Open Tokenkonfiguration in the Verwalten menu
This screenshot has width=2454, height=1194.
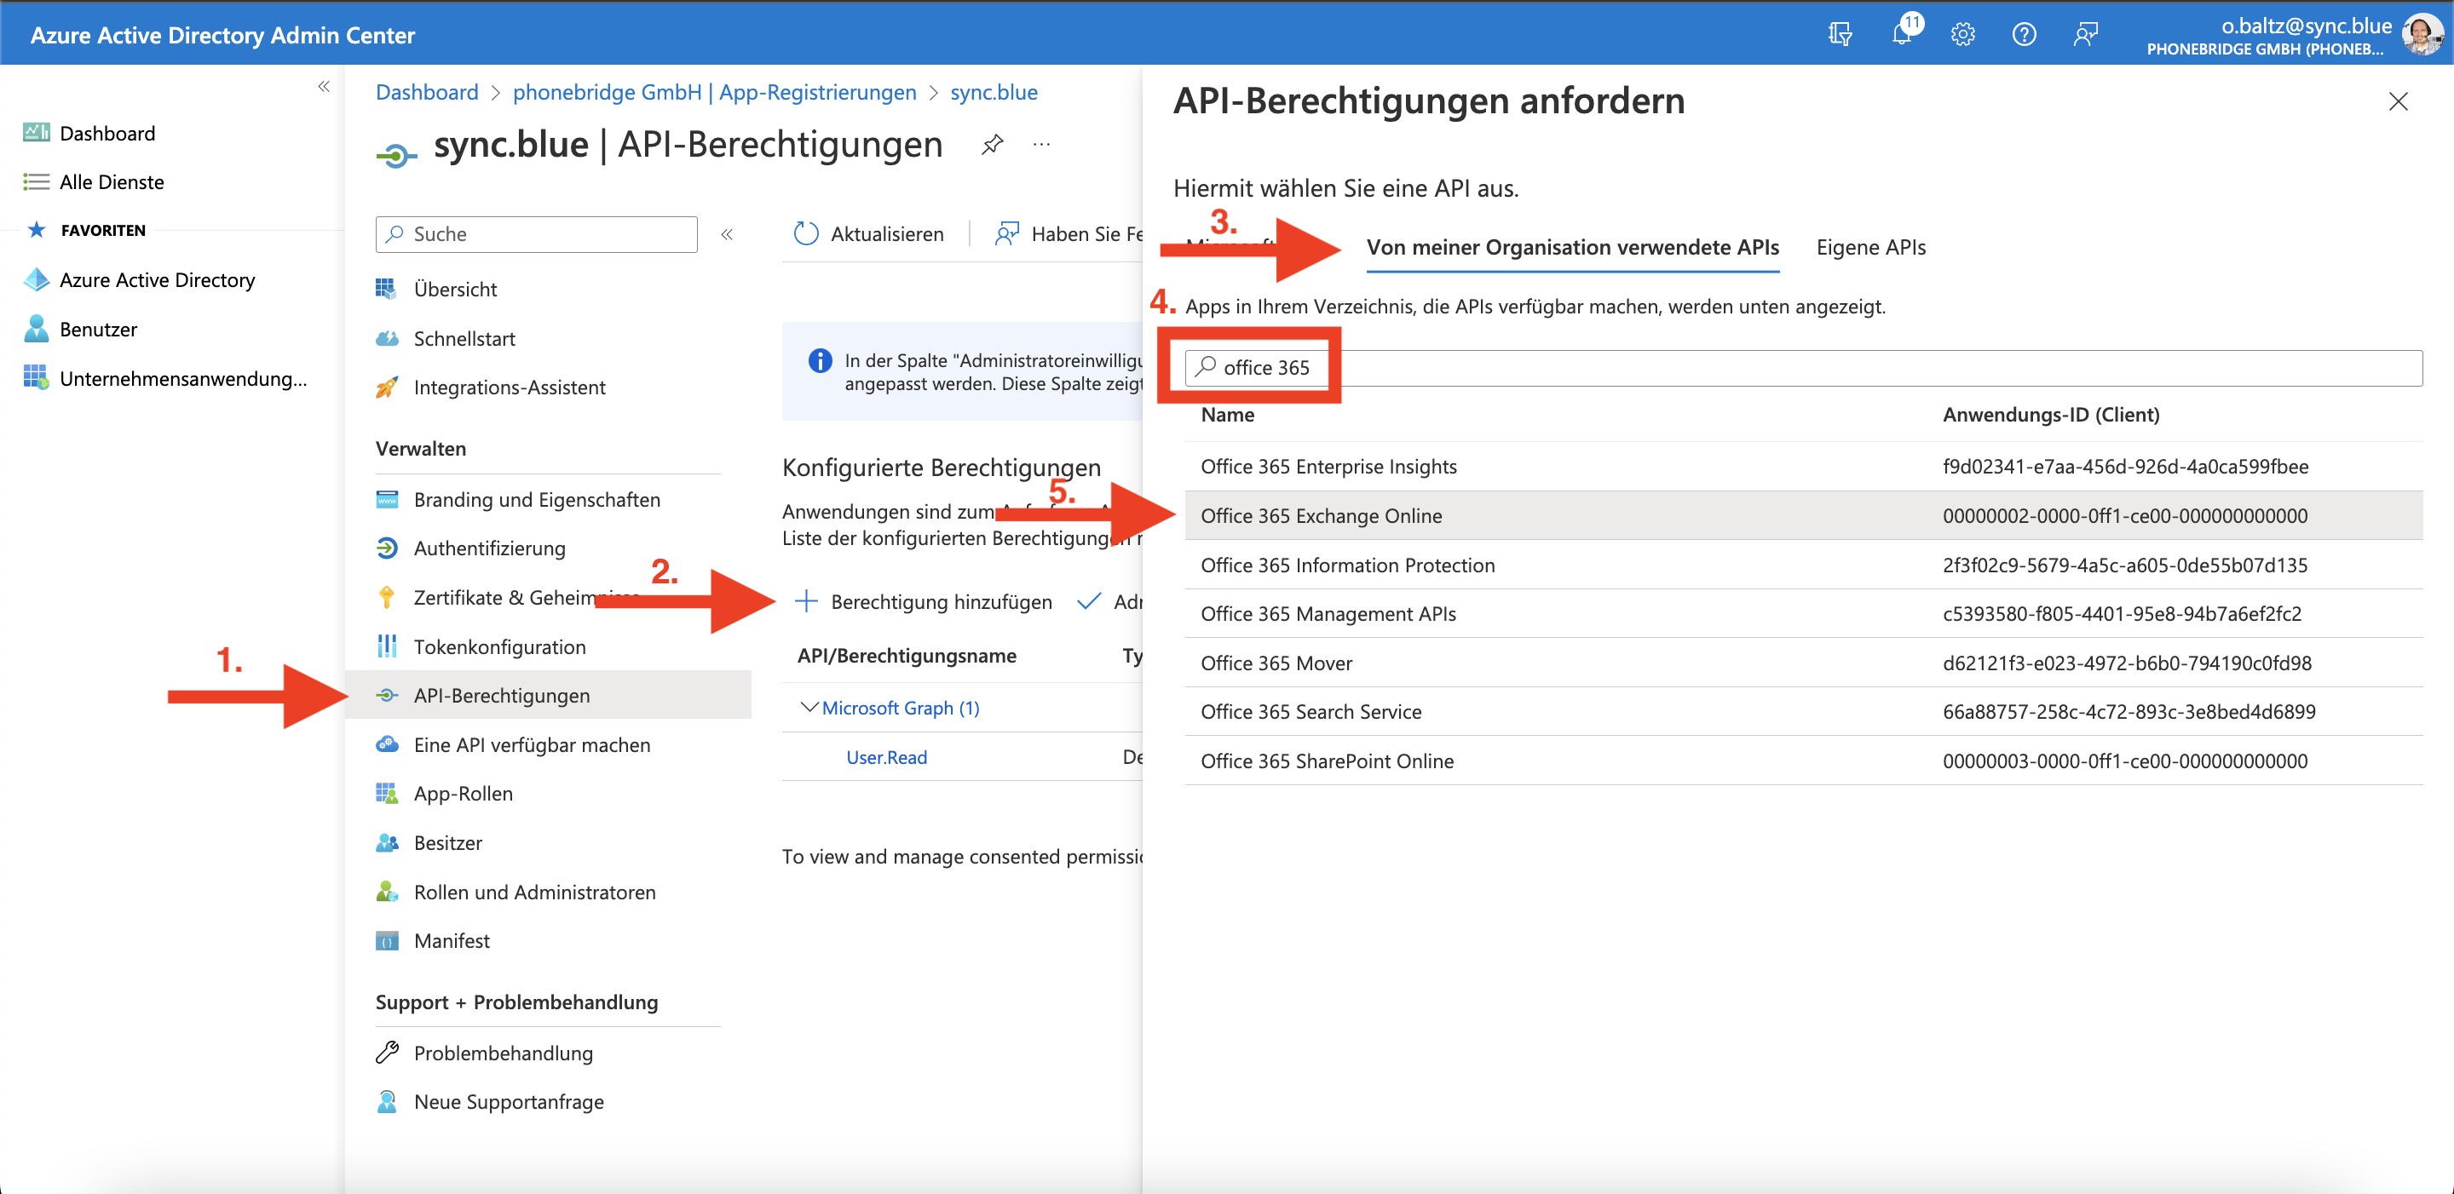pyautogui.click(x=499, y=646)
